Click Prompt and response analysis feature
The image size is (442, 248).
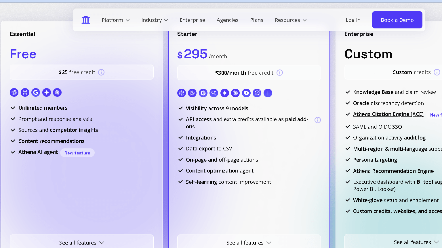(x=55, y=119)
